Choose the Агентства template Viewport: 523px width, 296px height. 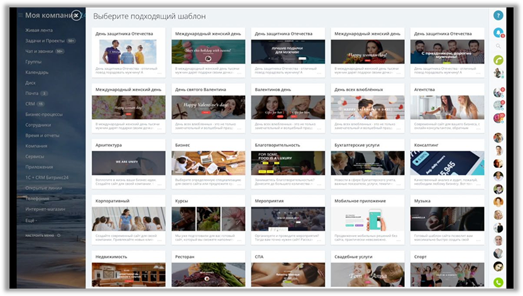point(448,108)
